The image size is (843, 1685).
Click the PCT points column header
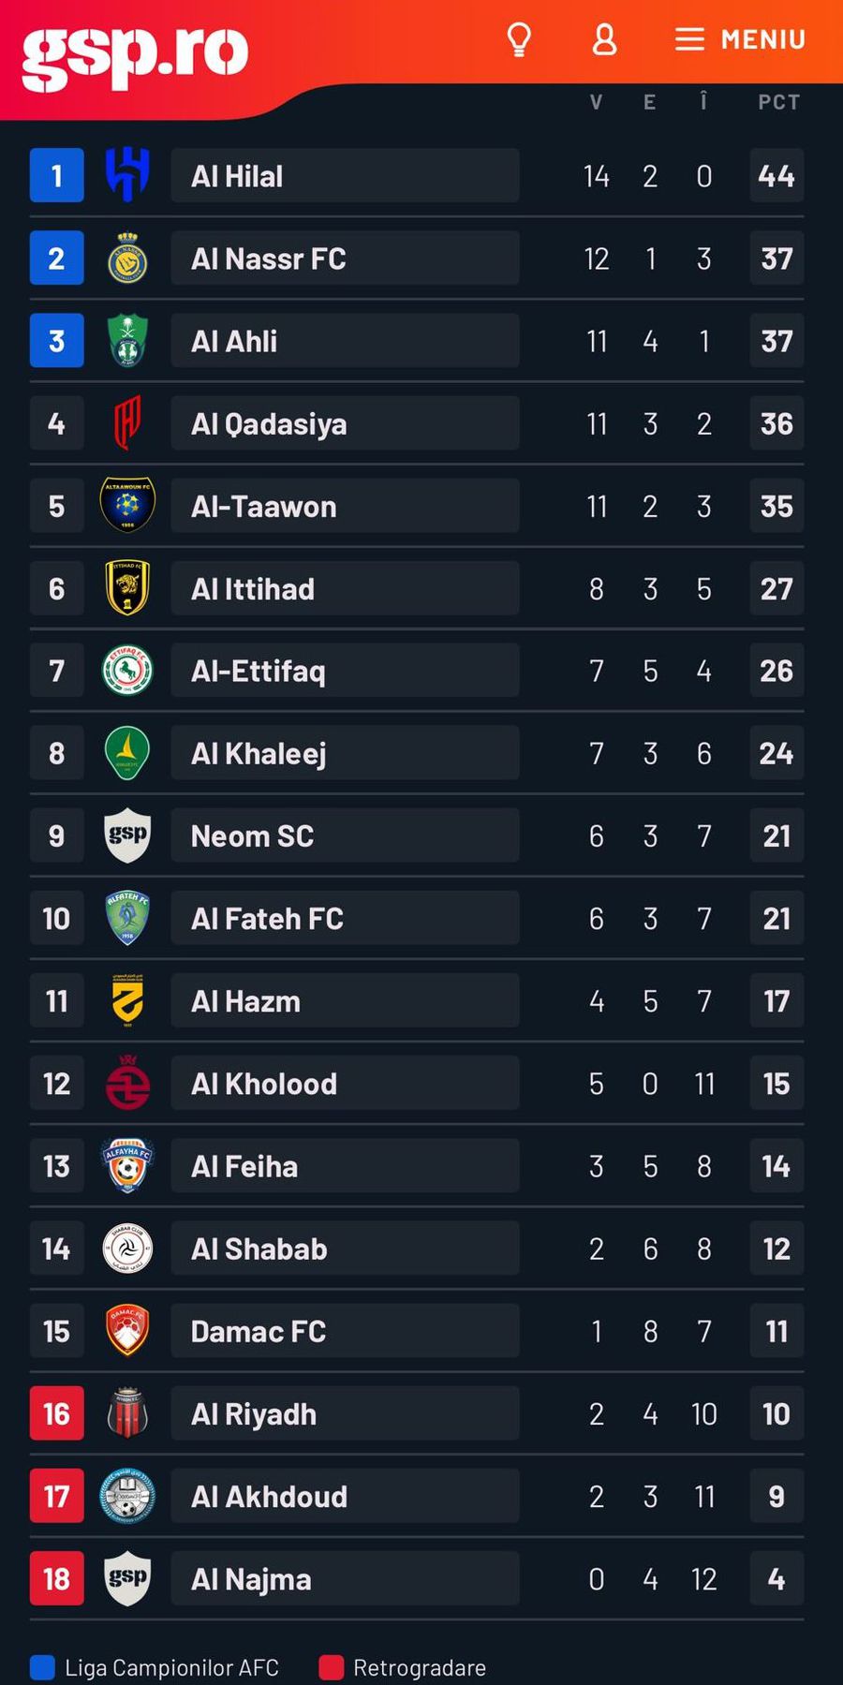click(x=778, y=102)
